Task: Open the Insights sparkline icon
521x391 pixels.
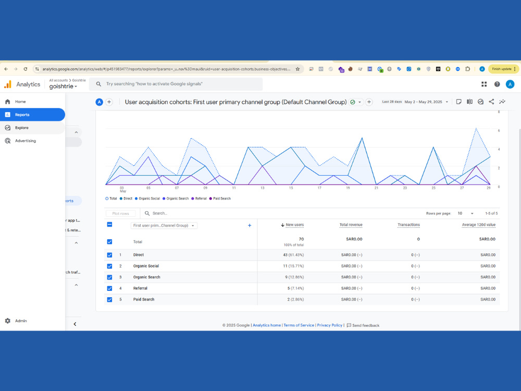Action: [502, 102]
